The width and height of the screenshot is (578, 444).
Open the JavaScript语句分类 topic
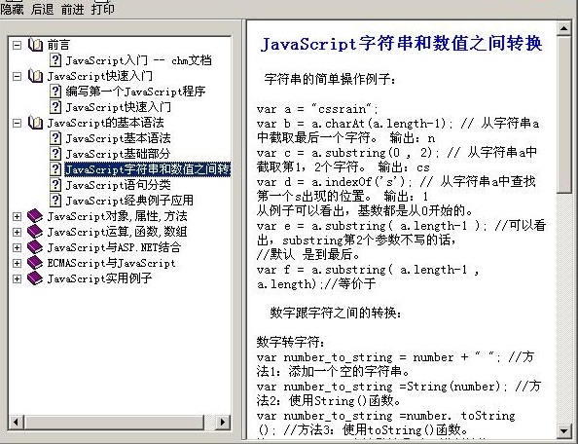[x=118, y=185]
